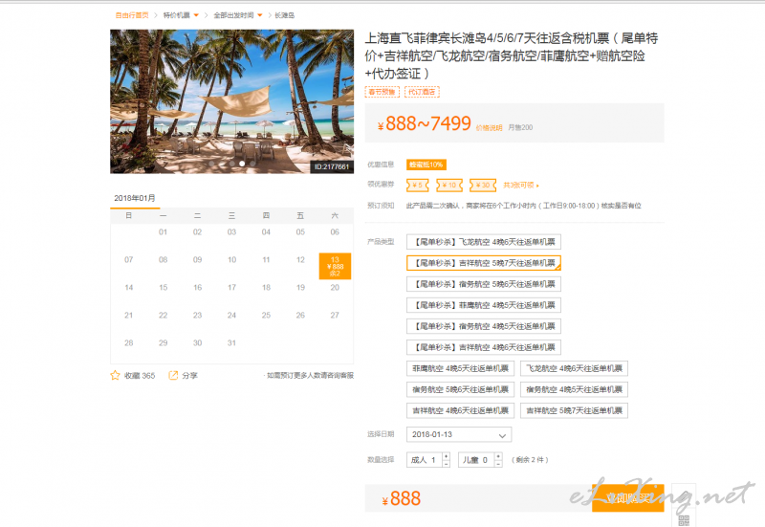765x527 pixels.
Task: Click calendar date 28
Action: (x=129, y=343)
